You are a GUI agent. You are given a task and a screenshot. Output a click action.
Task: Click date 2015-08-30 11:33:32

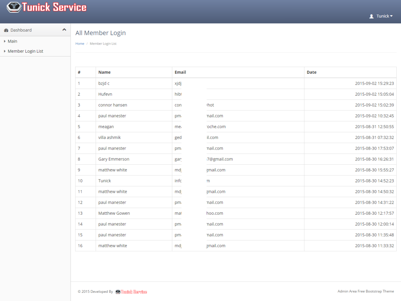pos(374,246)
